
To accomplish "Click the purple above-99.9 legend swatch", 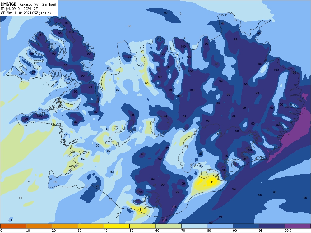I will [298, 226].
